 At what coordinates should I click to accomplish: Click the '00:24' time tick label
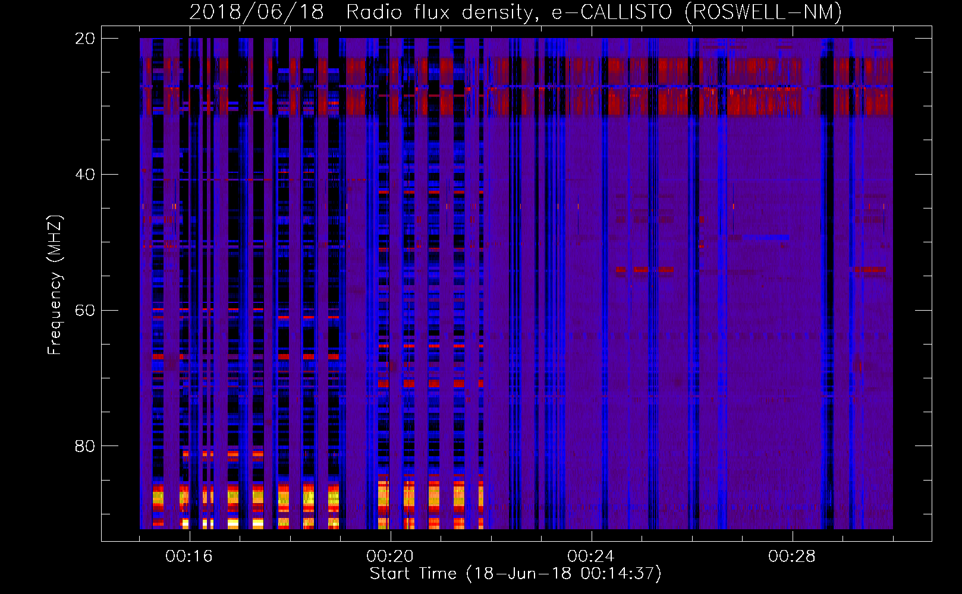591,557
